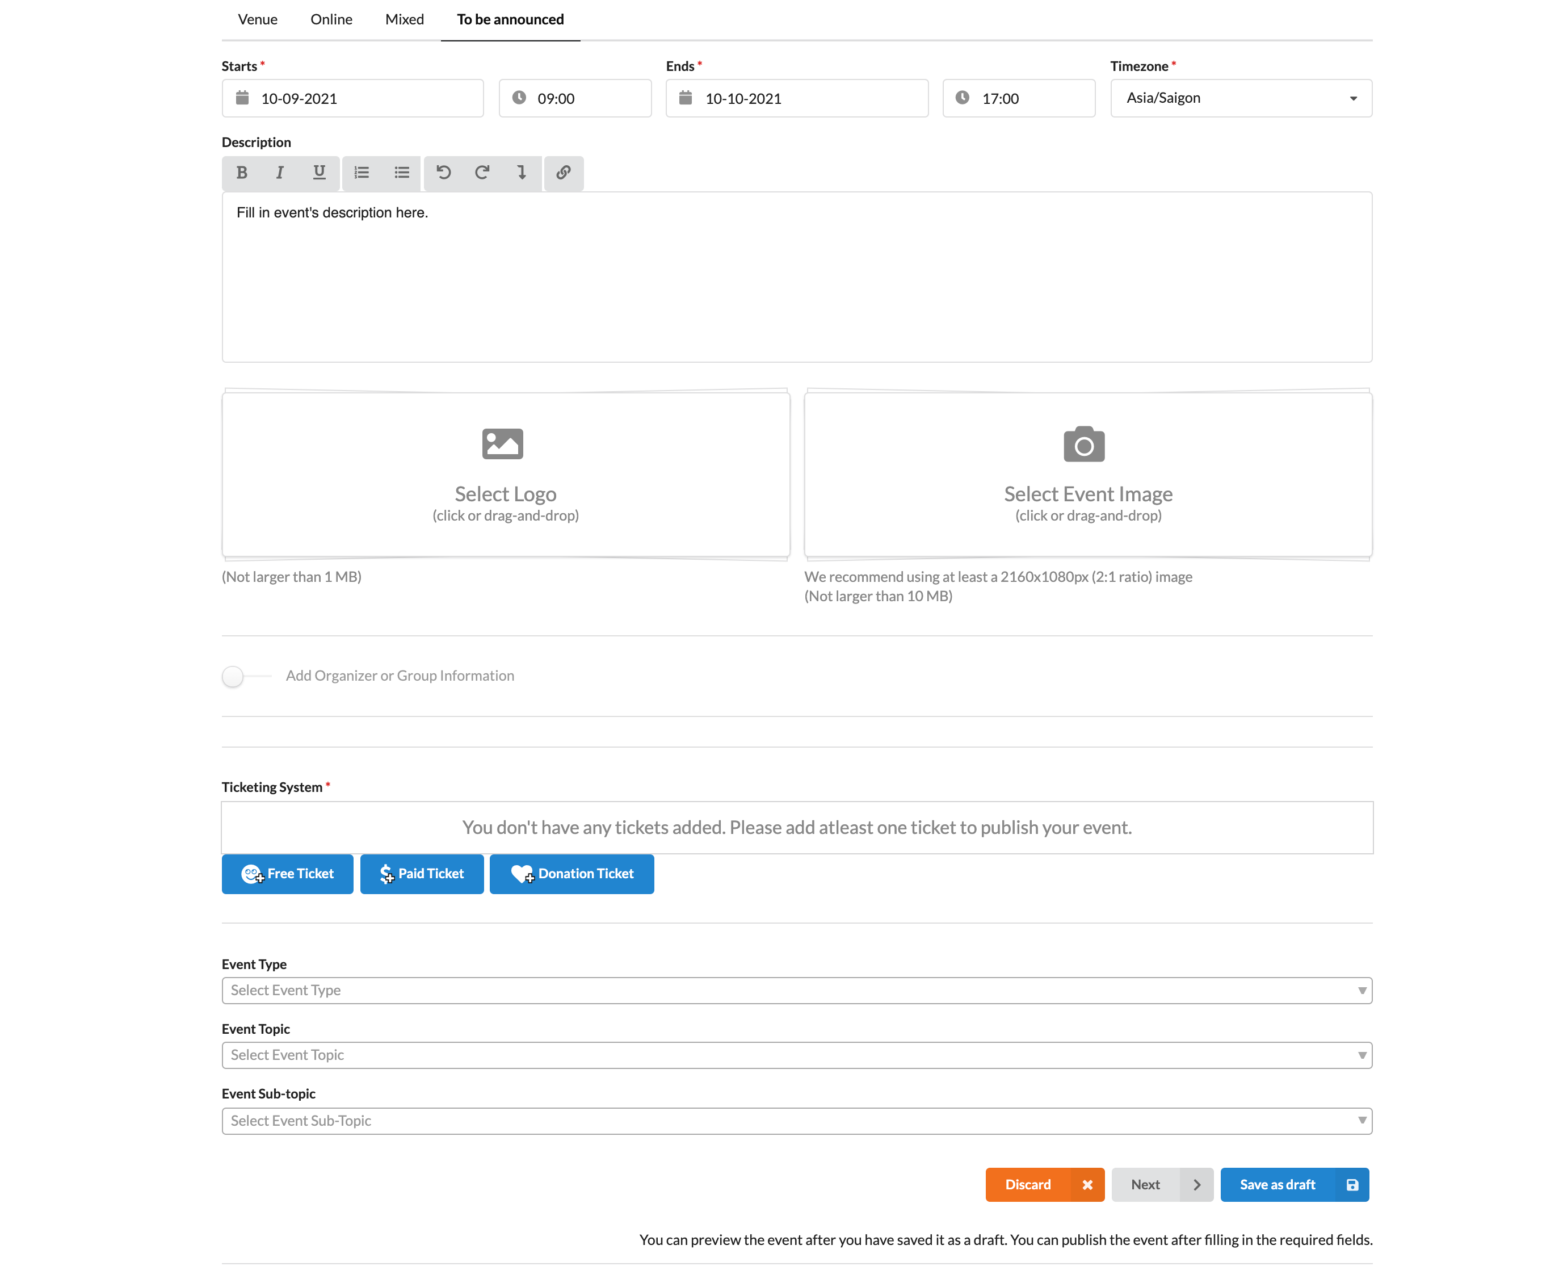1559x1283 pixels.
Task: Toggle bold formatting in description toolbar
Action: coord(242,173)
